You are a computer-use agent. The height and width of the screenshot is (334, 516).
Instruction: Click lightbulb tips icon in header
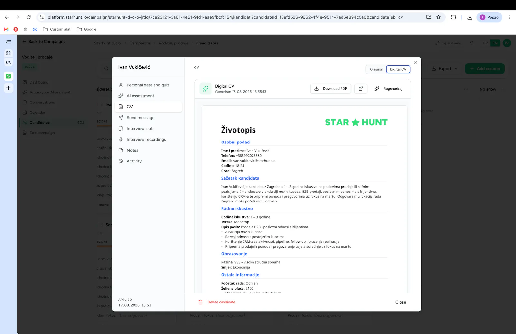pyautogui.click(x=471, y=43)
